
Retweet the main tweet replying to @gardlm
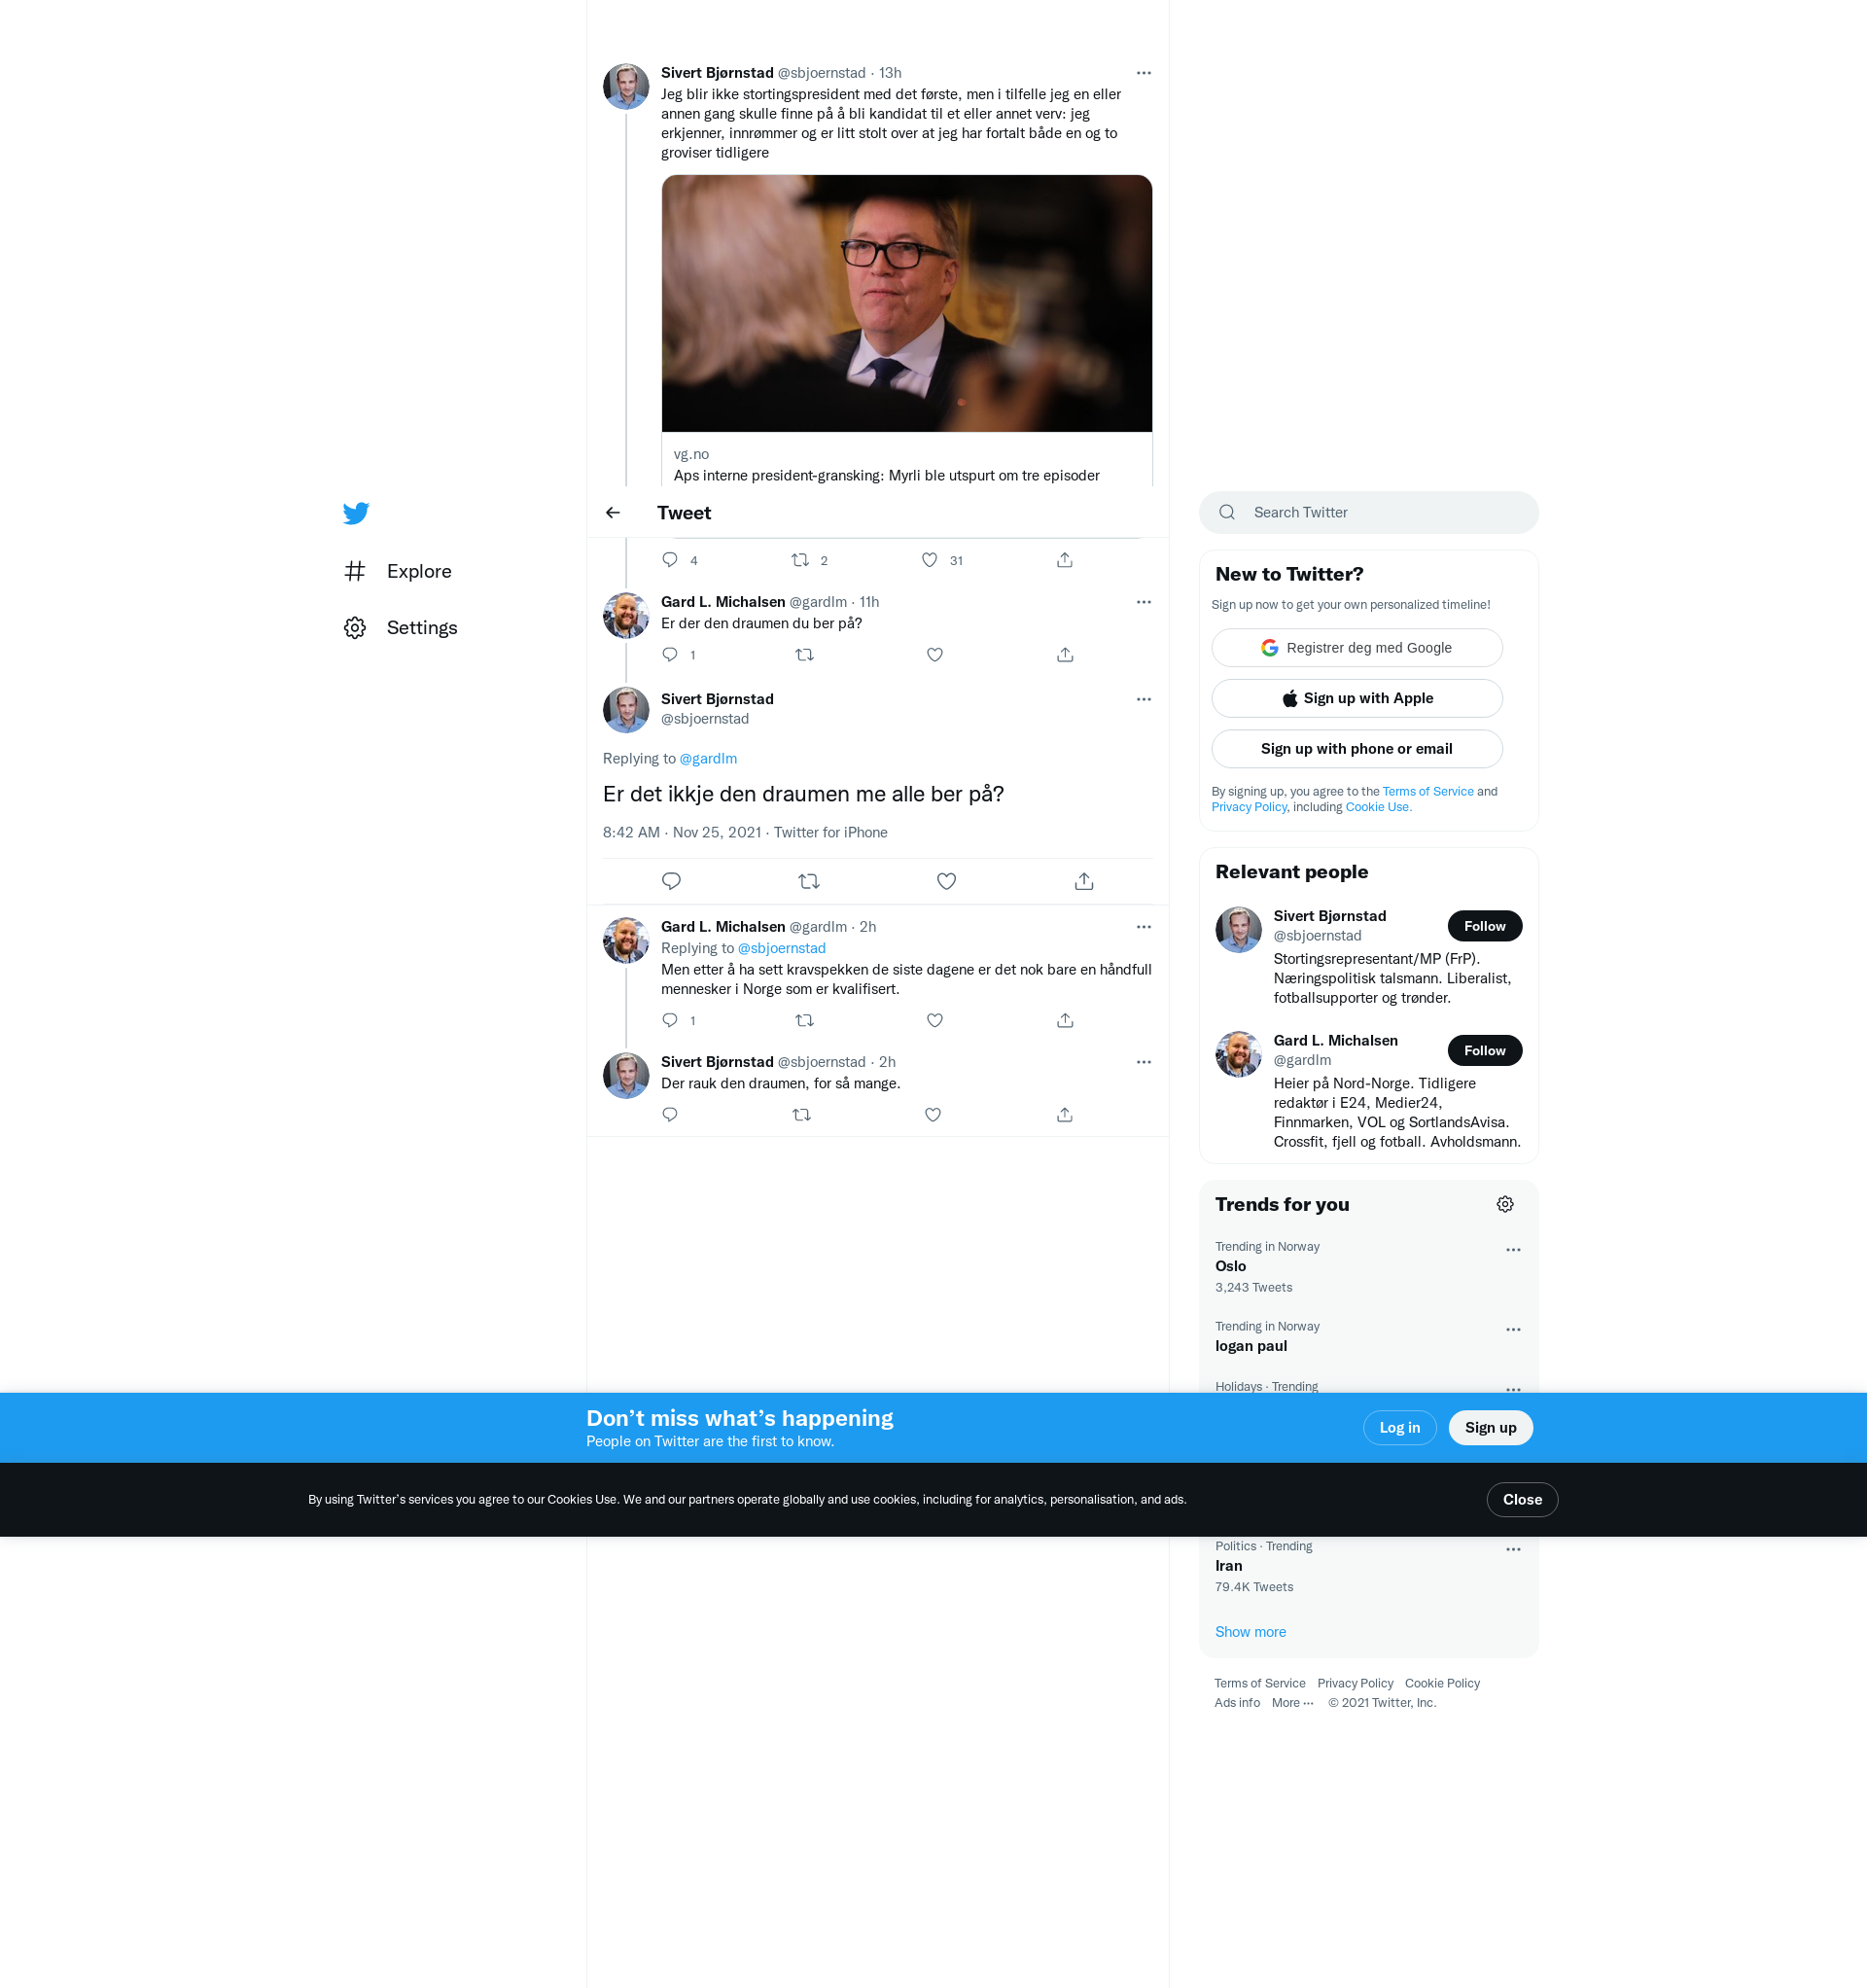[x=809, y=881]
